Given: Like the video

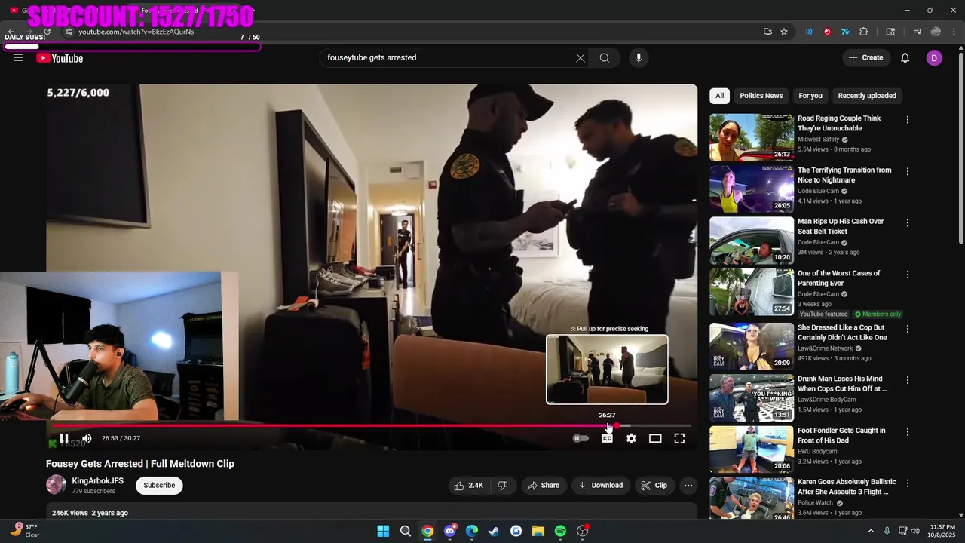Looking at the screenshot, I should tap(468, 486).
